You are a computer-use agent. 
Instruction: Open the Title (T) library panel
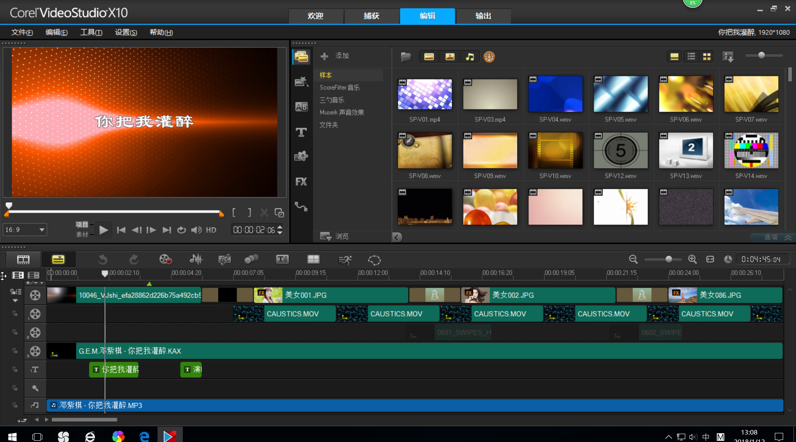click(x=301, y=132)
